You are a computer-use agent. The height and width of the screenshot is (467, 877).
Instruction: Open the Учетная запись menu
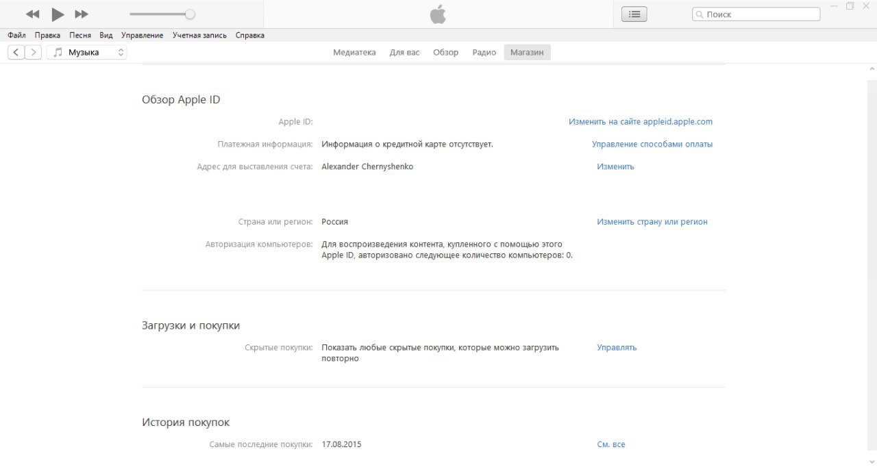[199, 35]
